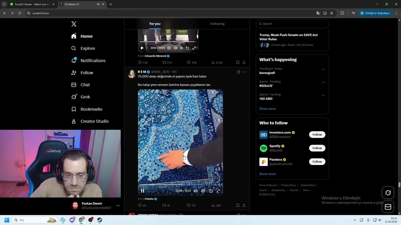Screen dimensions: 401x225
Task: Show more under What's happening
Action: [268, 109]
